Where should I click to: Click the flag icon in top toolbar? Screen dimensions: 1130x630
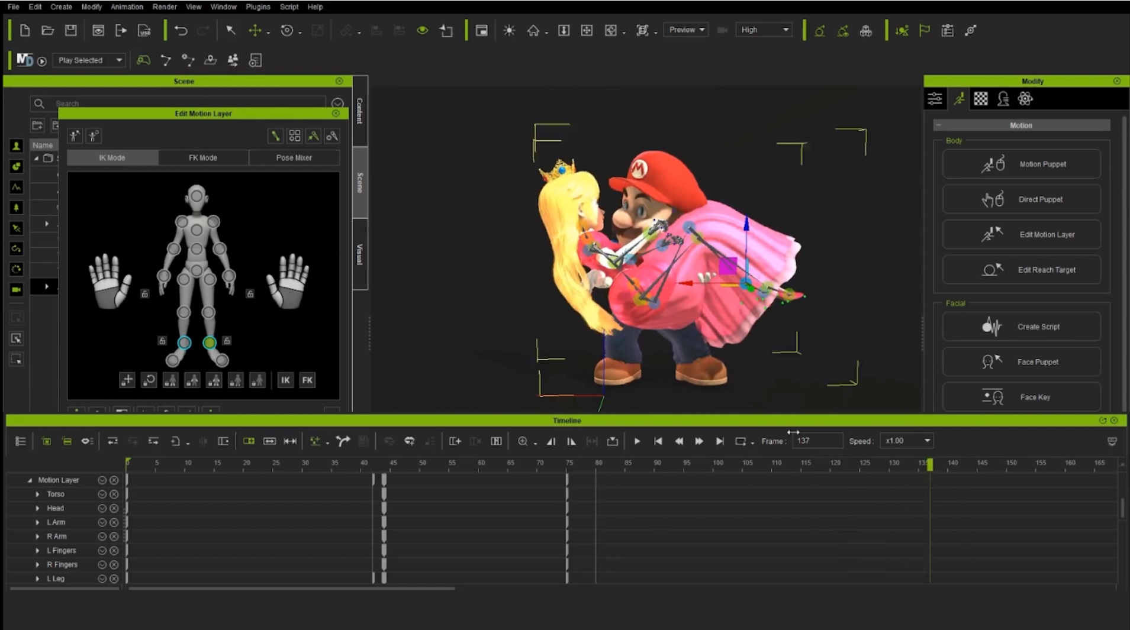coord(925,30)
